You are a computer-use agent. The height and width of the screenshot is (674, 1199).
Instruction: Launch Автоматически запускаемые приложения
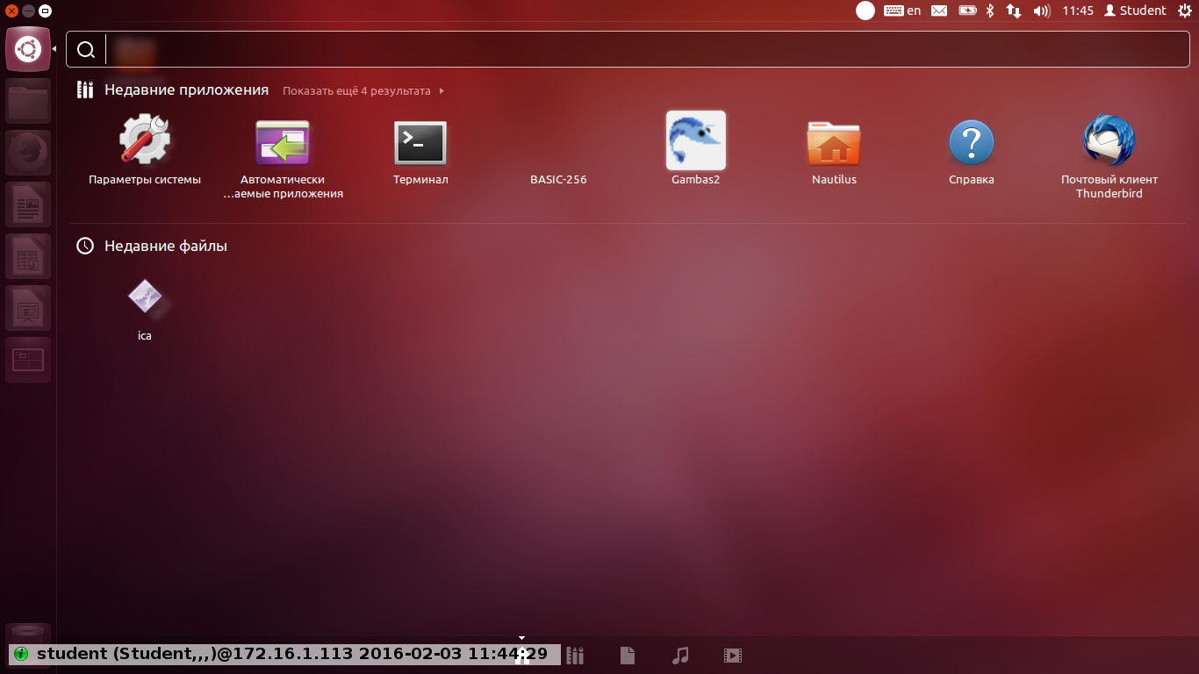tap(283, 158)
